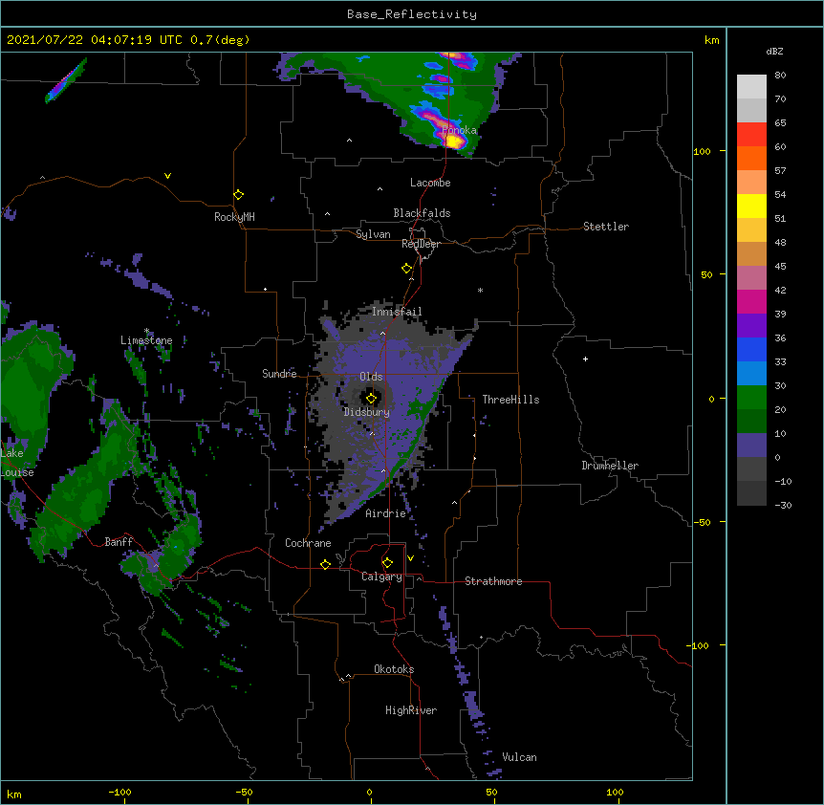
Task: Select the Blackfalds label on map
Action: tap(422, 213)
